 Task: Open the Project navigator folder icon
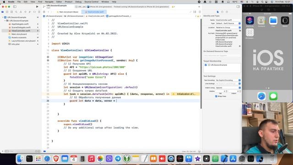click(x=3, y=12)
